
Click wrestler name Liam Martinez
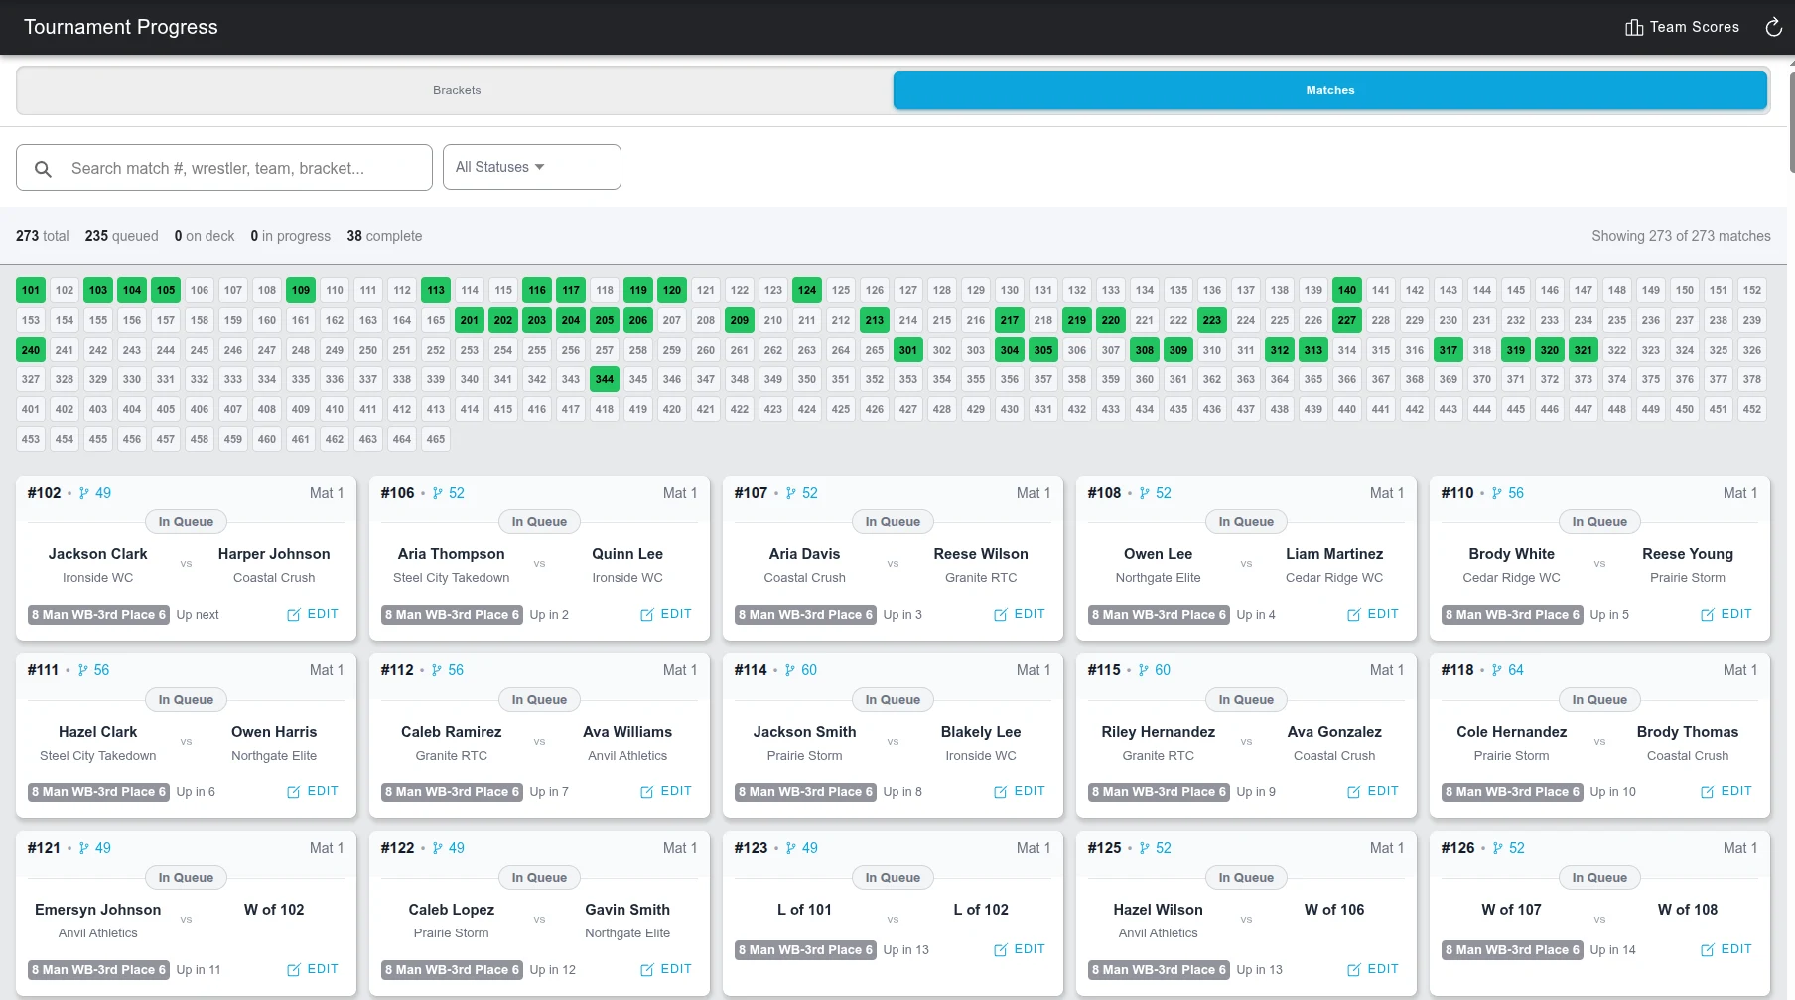pyautogui.click(x=1334, y=554)
